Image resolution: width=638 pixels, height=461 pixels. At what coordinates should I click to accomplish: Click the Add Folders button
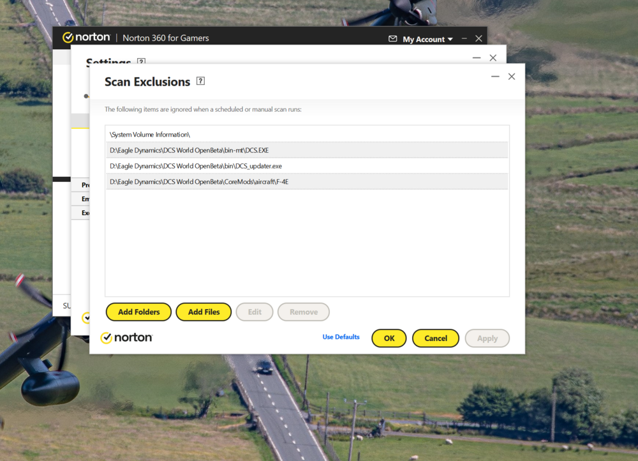pos(138,312)
